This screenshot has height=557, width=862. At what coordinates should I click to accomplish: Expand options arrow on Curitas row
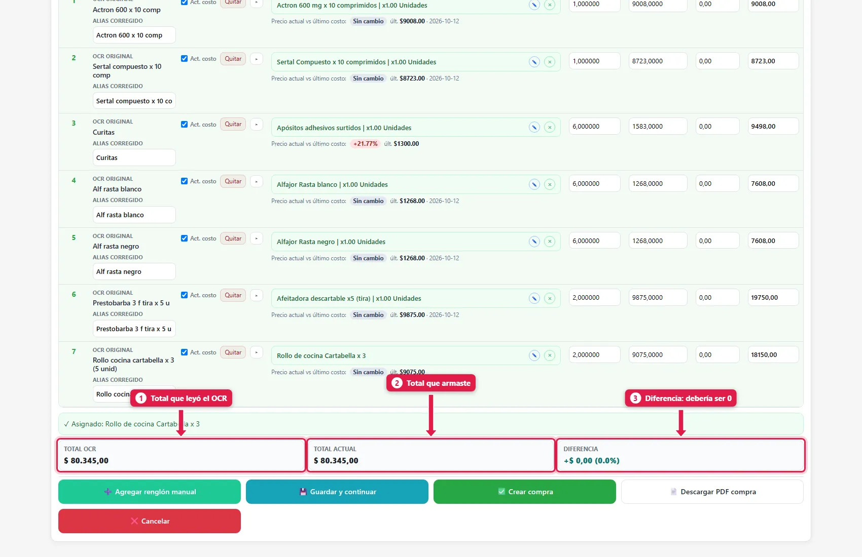point(257,124)
